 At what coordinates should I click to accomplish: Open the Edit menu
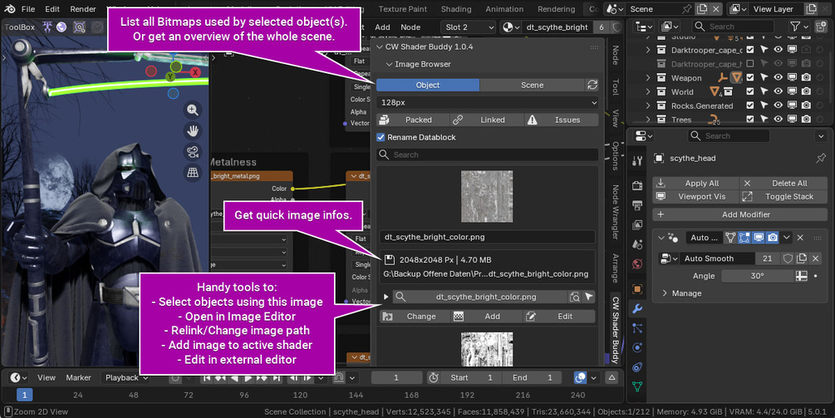(x=52, y=9)
